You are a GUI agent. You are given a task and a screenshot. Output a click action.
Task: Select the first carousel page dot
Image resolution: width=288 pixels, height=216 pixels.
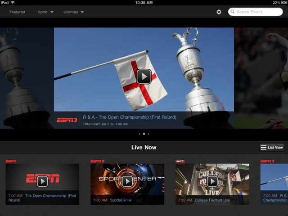click(139, 134)
